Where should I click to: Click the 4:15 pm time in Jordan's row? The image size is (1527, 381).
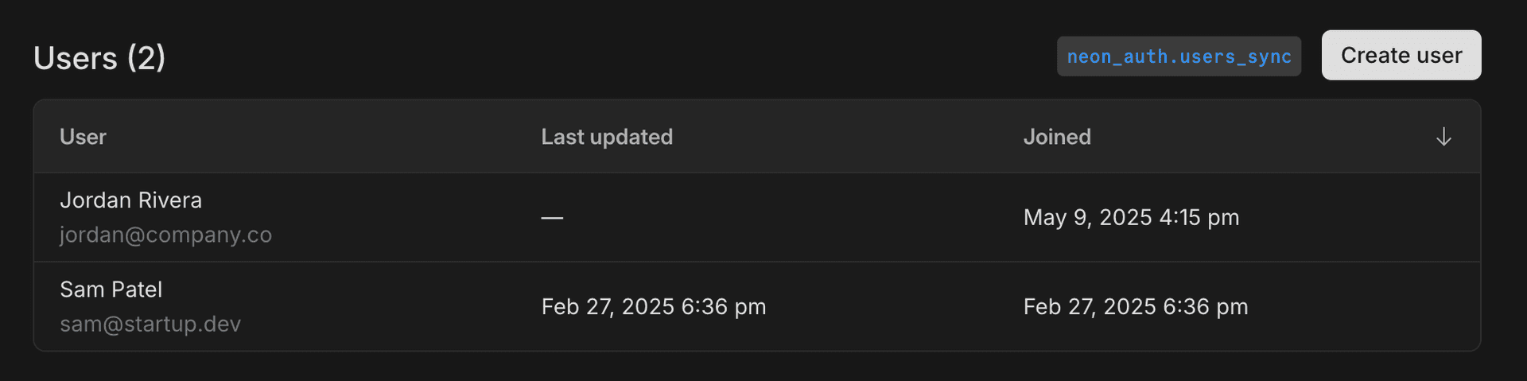tap(1199, 217)
